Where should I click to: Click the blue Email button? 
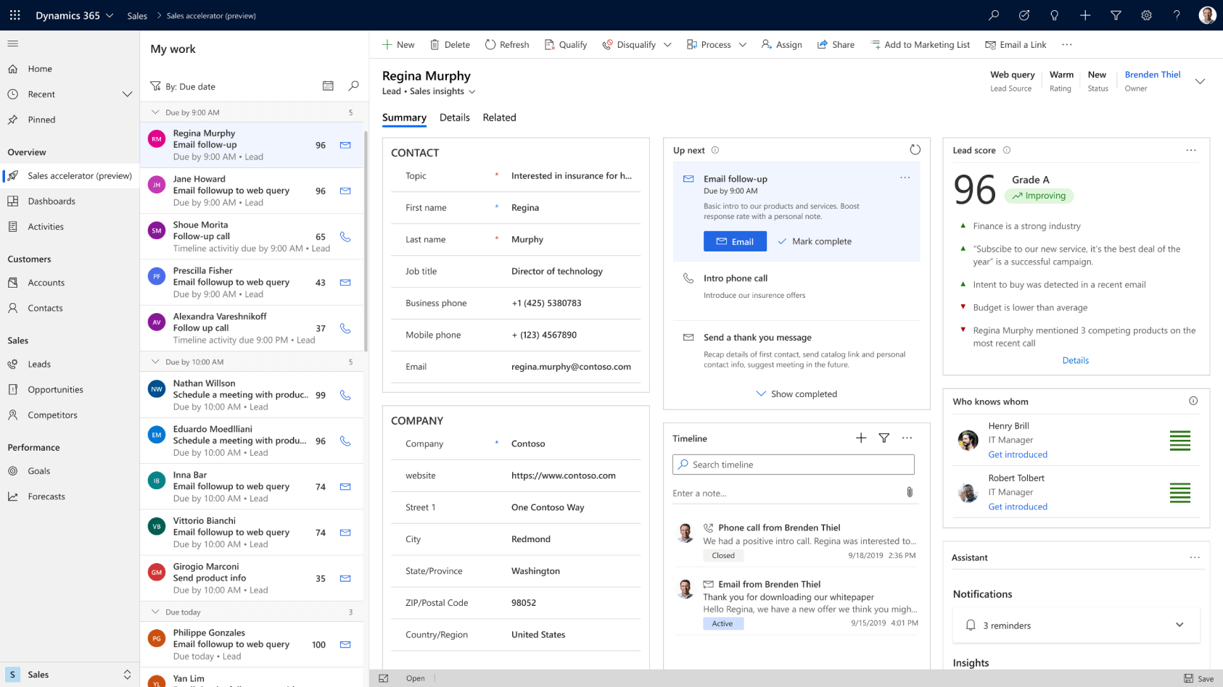[735, 241]
